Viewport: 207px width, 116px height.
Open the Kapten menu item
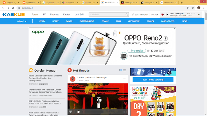click(x=67, y=15)
